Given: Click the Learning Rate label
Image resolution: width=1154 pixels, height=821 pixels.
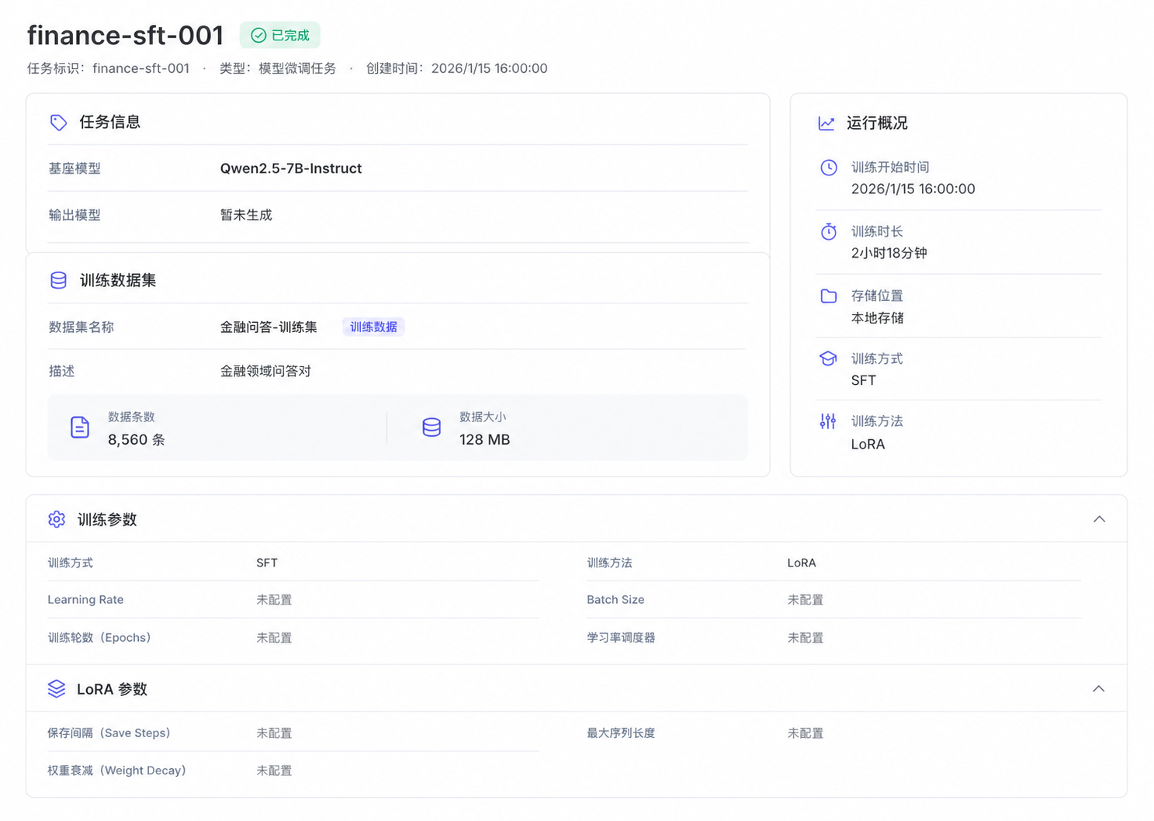Looking at the screenshot, I should click(85, 600).
